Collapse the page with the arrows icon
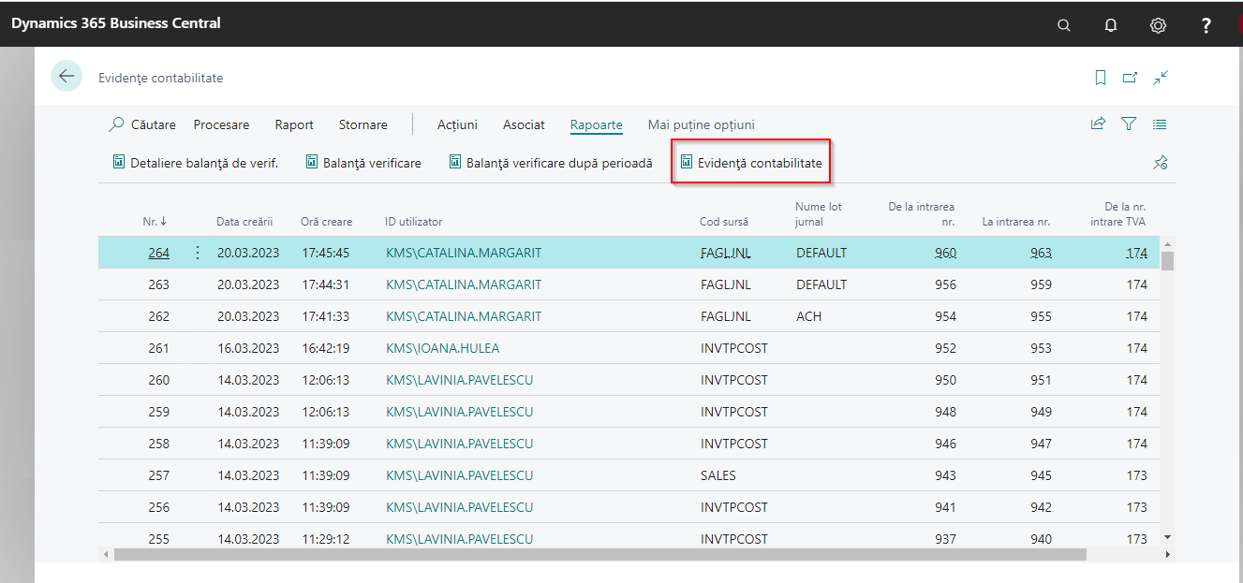This screenshot has width=1243, height=583. point(1161,78)
